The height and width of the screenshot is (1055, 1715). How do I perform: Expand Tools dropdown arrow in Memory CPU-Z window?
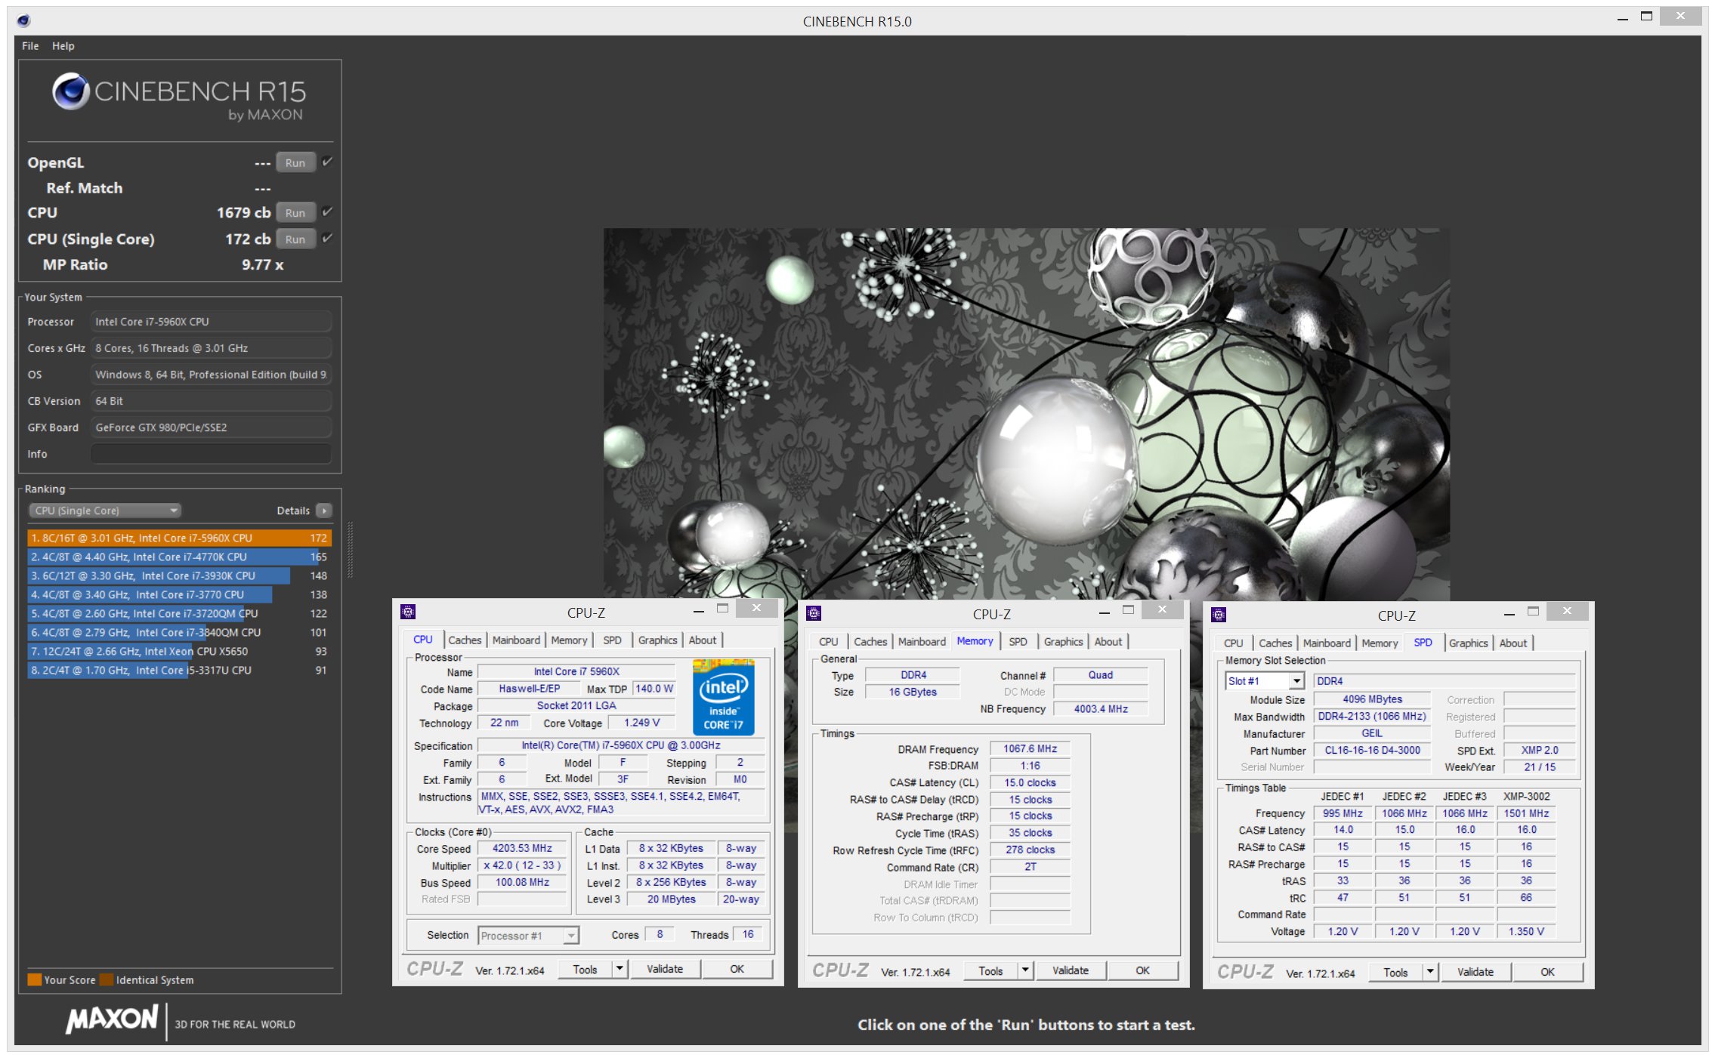pos(1025,970)
